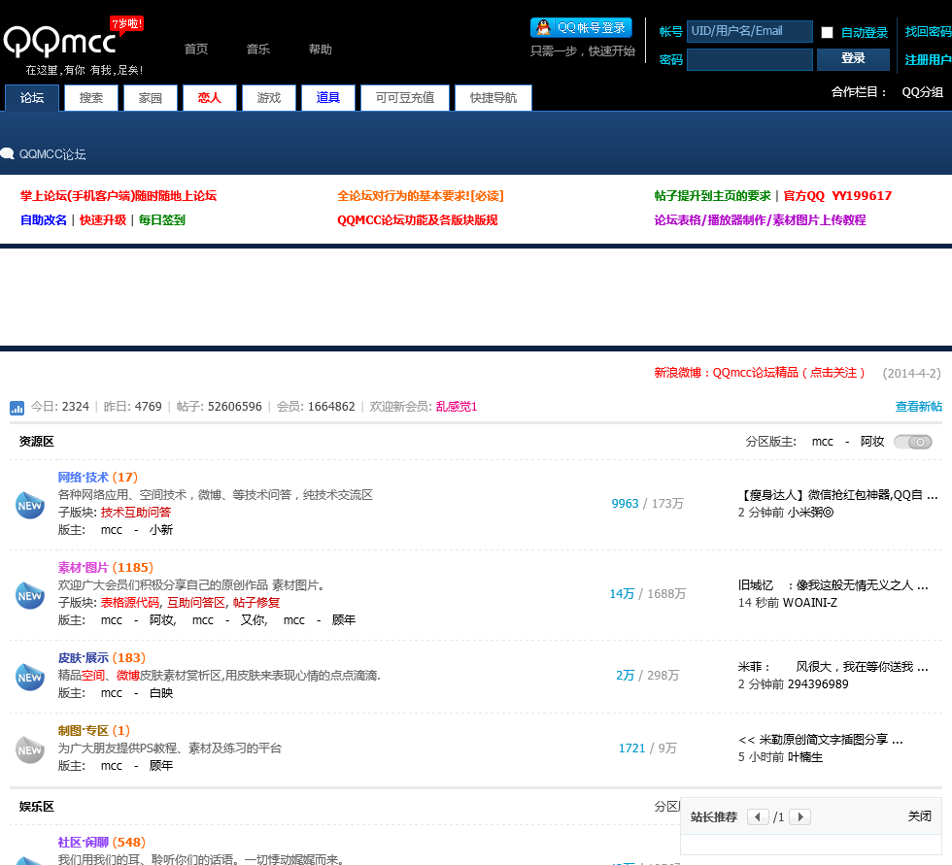
Task: Click the QQmcc logo
Action: [x=73, y=46]
